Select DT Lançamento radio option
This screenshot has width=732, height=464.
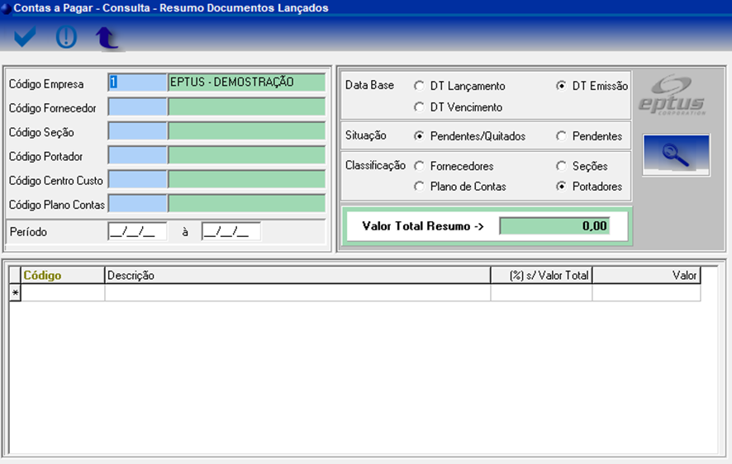click(420, 86)
